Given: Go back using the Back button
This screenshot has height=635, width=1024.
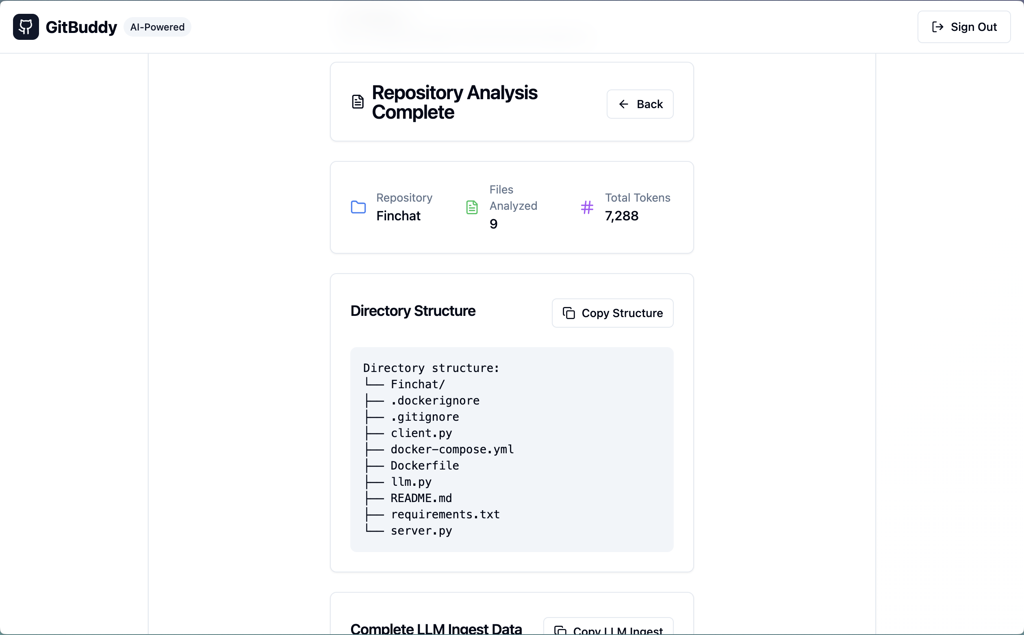Looking at the screenshot, I should click(x=640, y=104).
